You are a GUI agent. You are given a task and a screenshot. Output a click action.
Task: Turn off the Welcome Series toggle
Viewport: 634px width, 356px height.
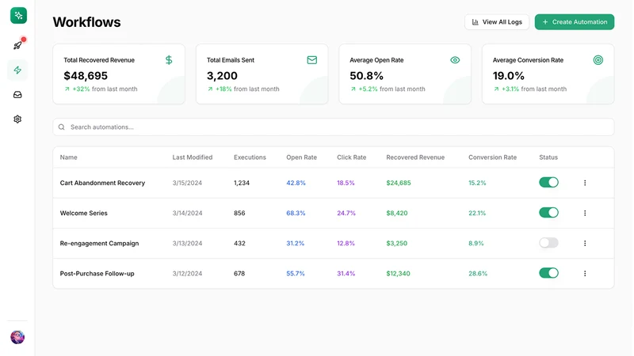[548, 213]
